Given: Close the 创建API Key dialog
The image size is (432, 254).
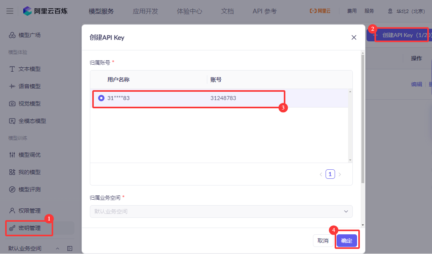Looking at the screenshot, I should [x=354, y=37].
